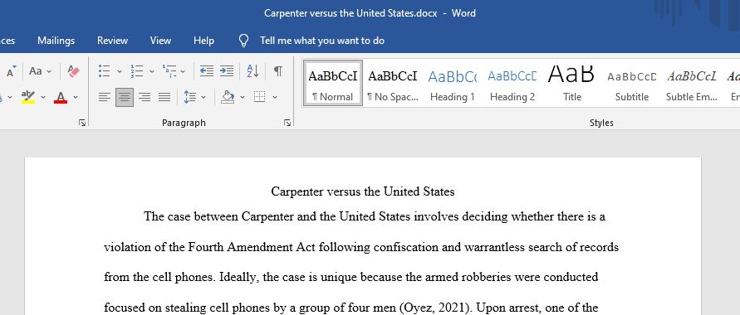Image resolution: width=740 pixels, height=315 pixels.
Task: Open the Help tab
Action: point(203,41)
